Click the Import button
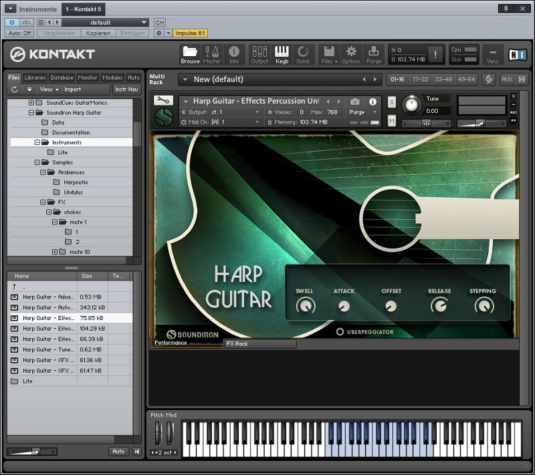Screen dimensions: 535x475 click(73, 90)
